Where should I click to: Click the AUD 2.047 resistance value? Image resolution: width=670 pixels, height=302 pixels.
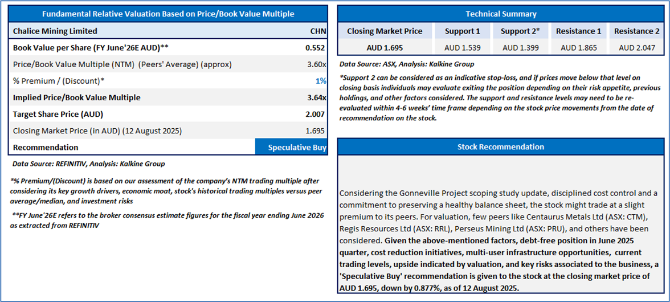(x=636, y=48)
